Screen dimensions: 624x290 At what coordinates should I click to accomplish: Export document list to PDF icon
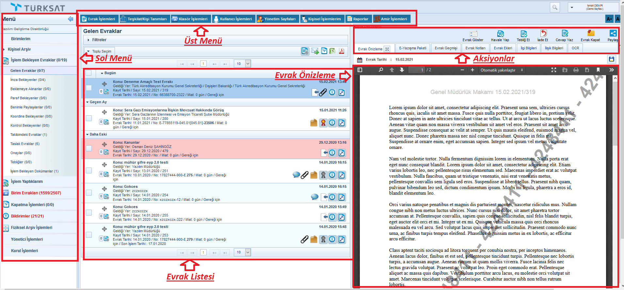pyautogui.click(x=342, y=51)
